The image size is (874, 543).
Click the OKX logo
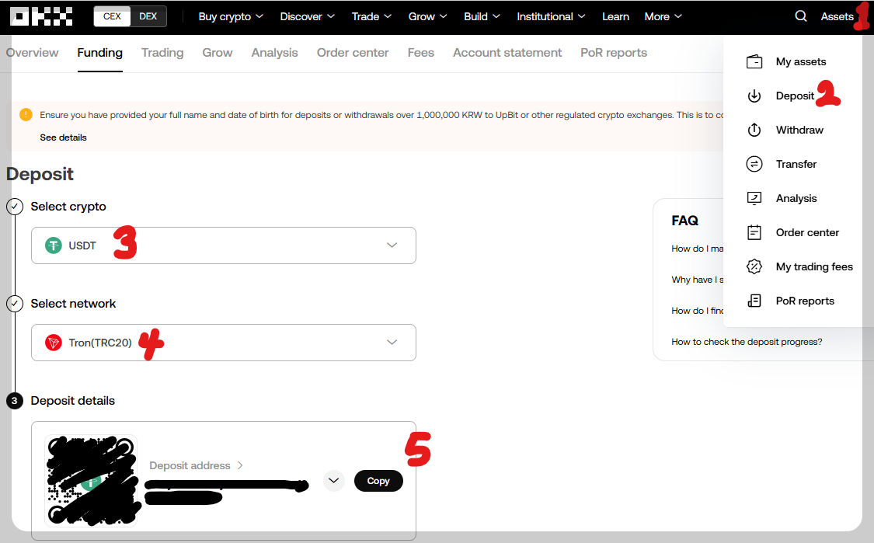pyautogui.click(x=41, y=17)
